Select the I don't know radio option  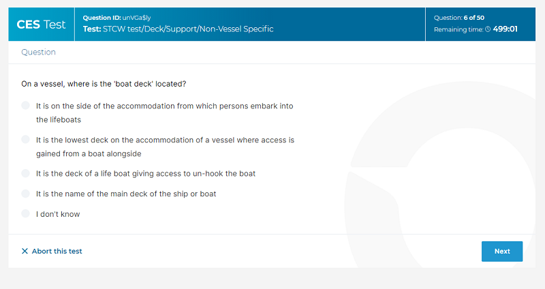click(x=25, y=213)
